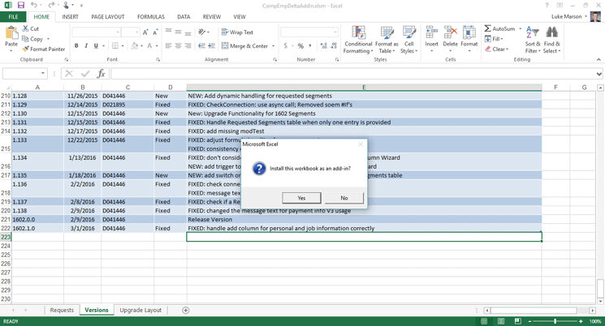Switch to the DATA tab
Screen dimensions: 605x326
pos(184,16)
